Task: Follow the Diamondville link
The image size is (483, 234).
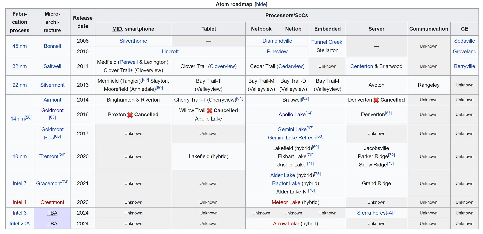Action: coord(277,41)
